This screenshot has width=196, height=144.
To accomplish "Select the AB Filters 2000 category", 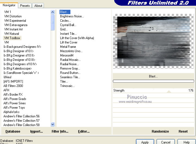I will click(x=13, y=86).
